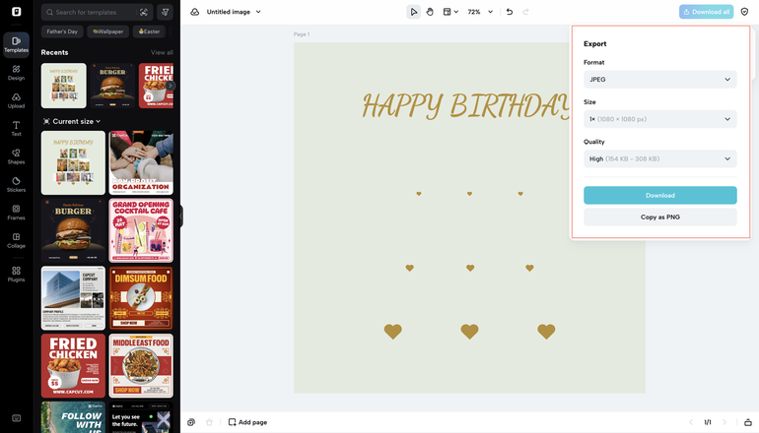Click Copy as PNG button
Image resolution: width=759 pixels, height=433 pixels.
(x=659, y=216)
